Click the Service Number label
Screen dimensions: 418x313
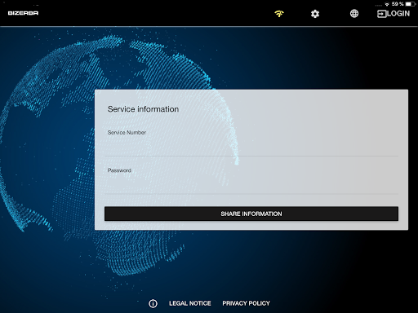(127, 132)
